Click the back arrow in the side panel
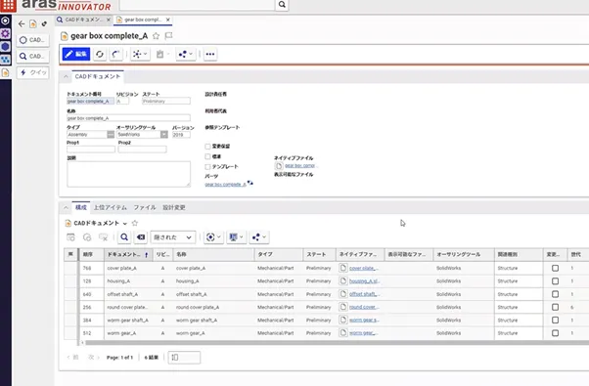This screenshot has height=386, width=589. [22, 24]
